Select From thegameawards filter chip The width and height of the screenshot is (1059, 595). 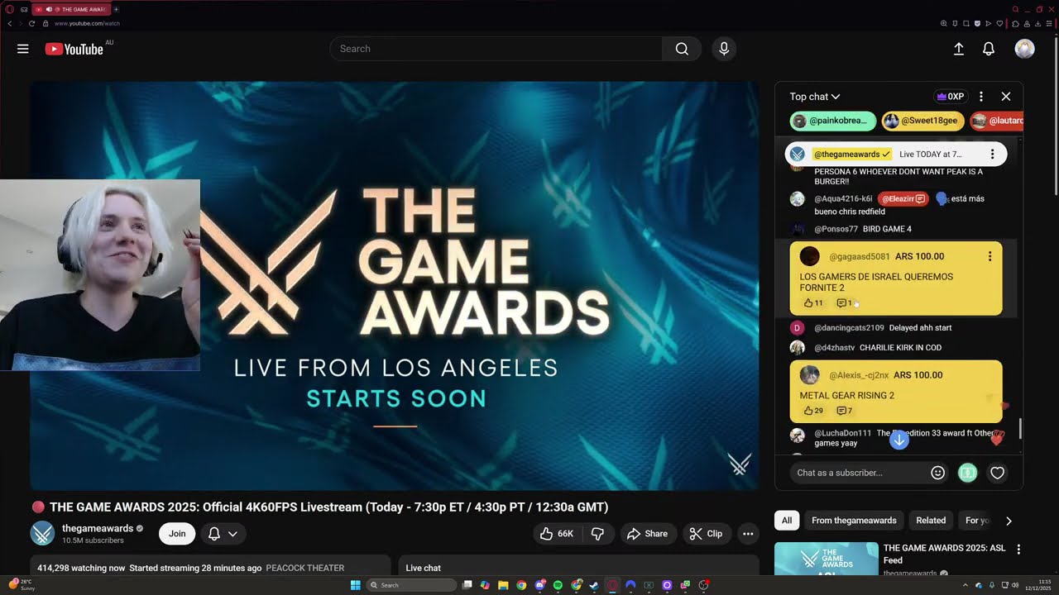point(854,521)
